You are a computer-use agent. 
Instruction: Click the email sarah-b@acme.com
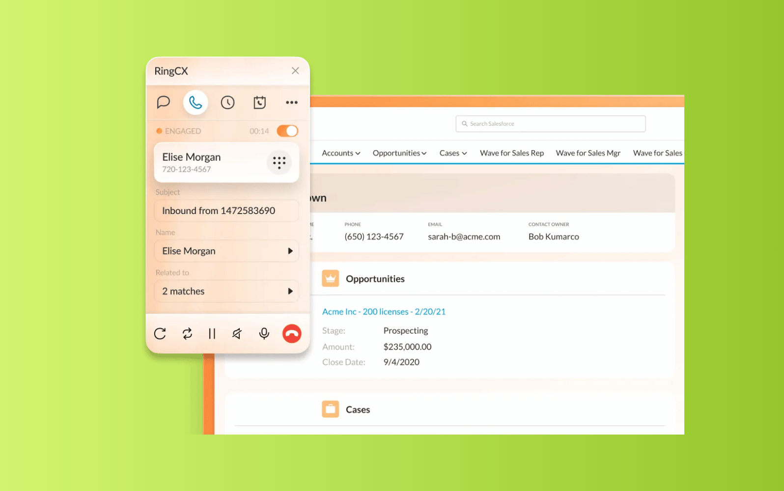(464, 237)
